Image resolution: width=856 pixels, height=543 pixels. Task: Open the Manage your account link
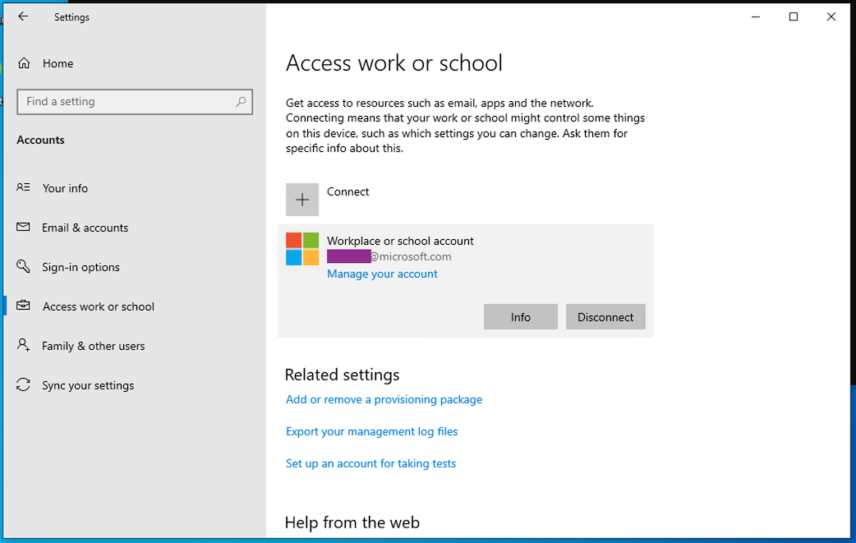point(382,274)
